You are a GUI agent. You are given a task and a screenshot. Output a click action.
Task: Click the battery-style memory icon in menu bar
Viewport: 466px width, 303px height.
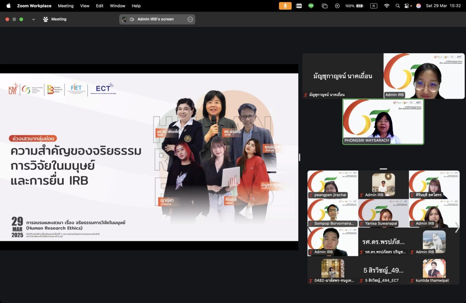299,6
